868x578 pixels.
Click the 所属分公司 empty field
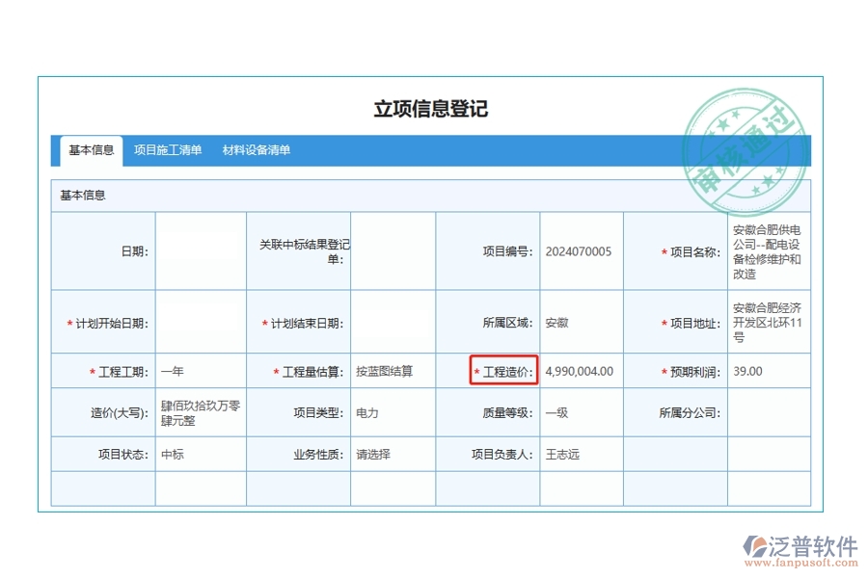(767, 412)
